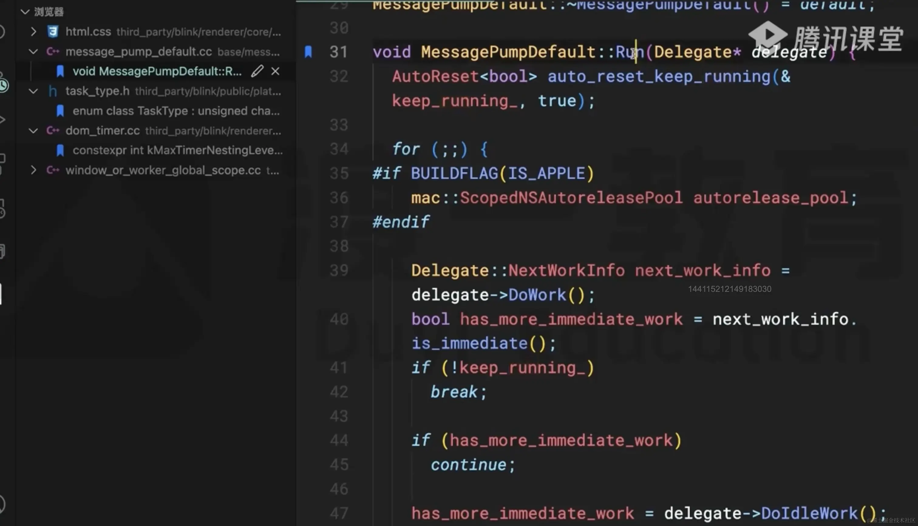Expand window_or_worker_global_scope.cc entry
Image resolution: width=918 pixels, height=526 pixels.
click(x=33, y=170)
